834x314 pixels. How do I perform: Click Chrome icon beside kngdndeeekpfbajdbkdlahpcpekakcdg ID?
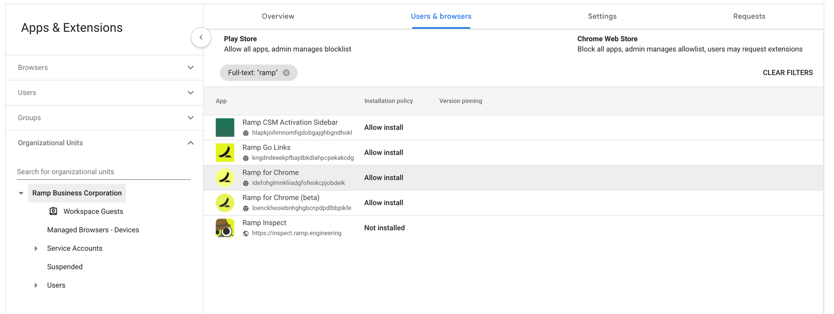click(x=246, y=158)
